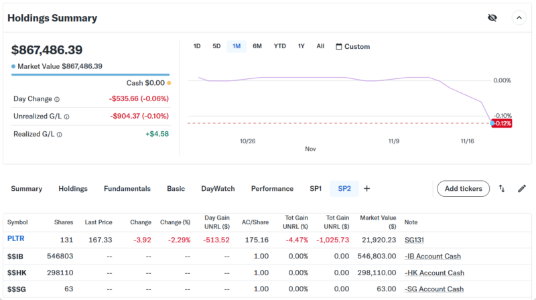This screenshot has height=300, width=536.
Task: Click the Add tickers button
Action: click(463, 189)
